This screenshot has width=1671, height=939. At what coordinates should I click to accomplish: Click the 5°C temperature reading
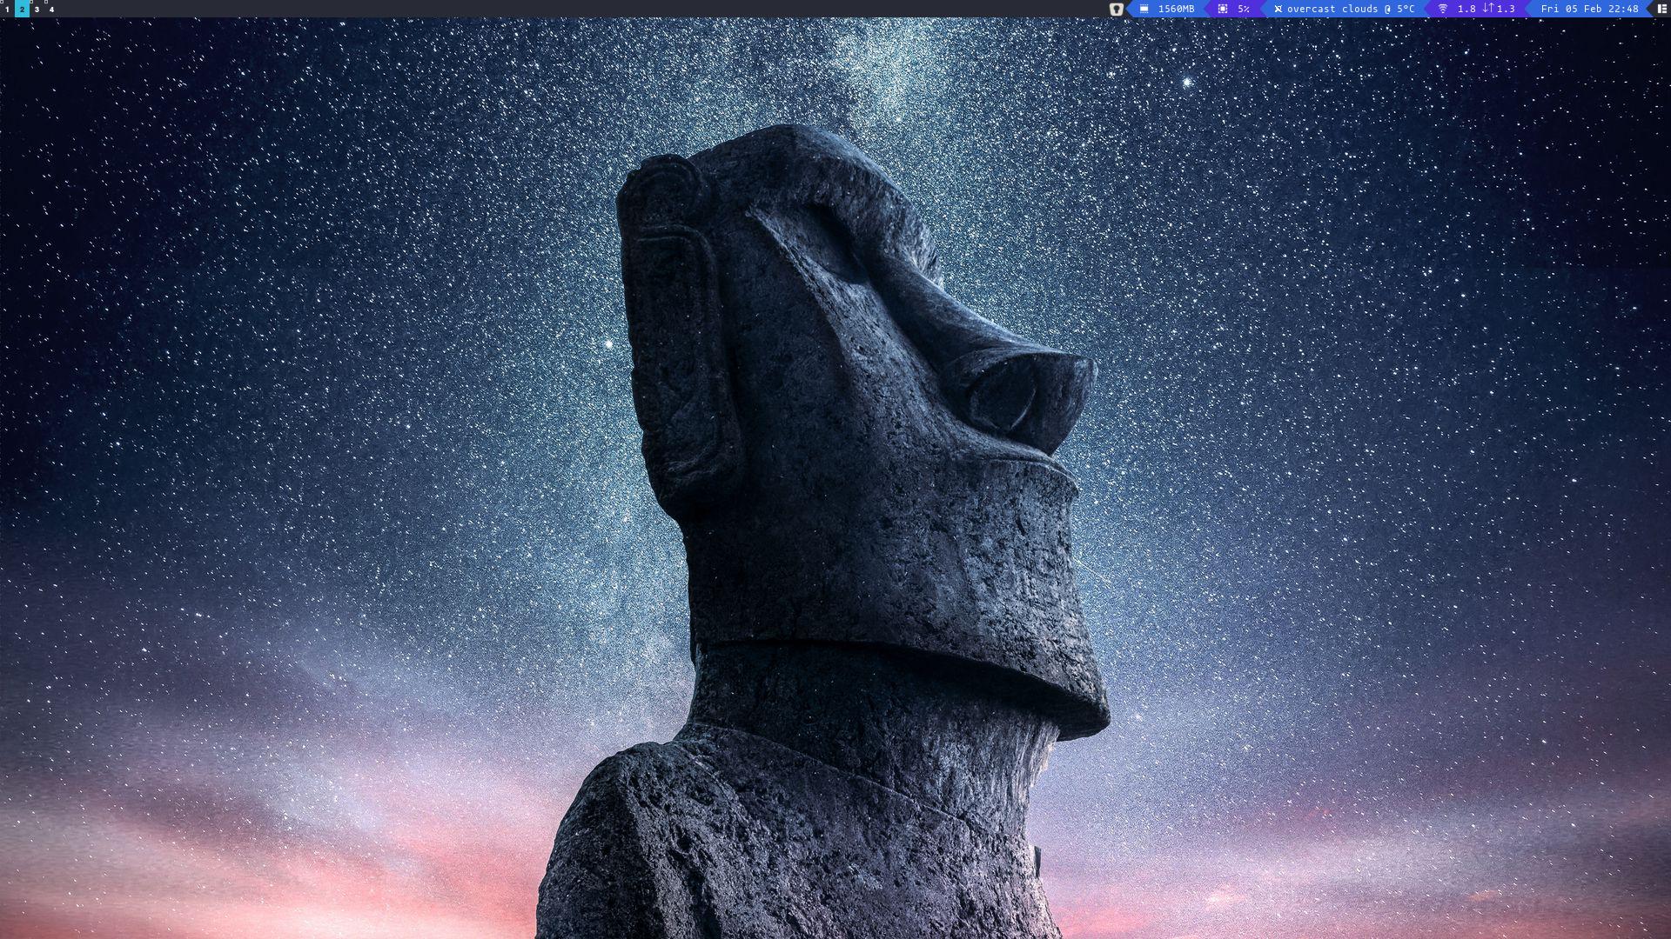pyautogui.click(x=1406, y=9)
